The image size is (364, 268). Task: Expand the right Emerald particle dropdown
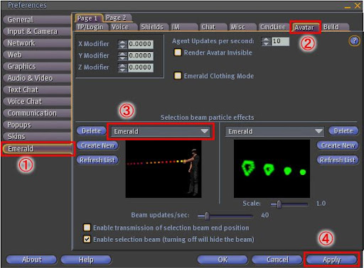274,131
